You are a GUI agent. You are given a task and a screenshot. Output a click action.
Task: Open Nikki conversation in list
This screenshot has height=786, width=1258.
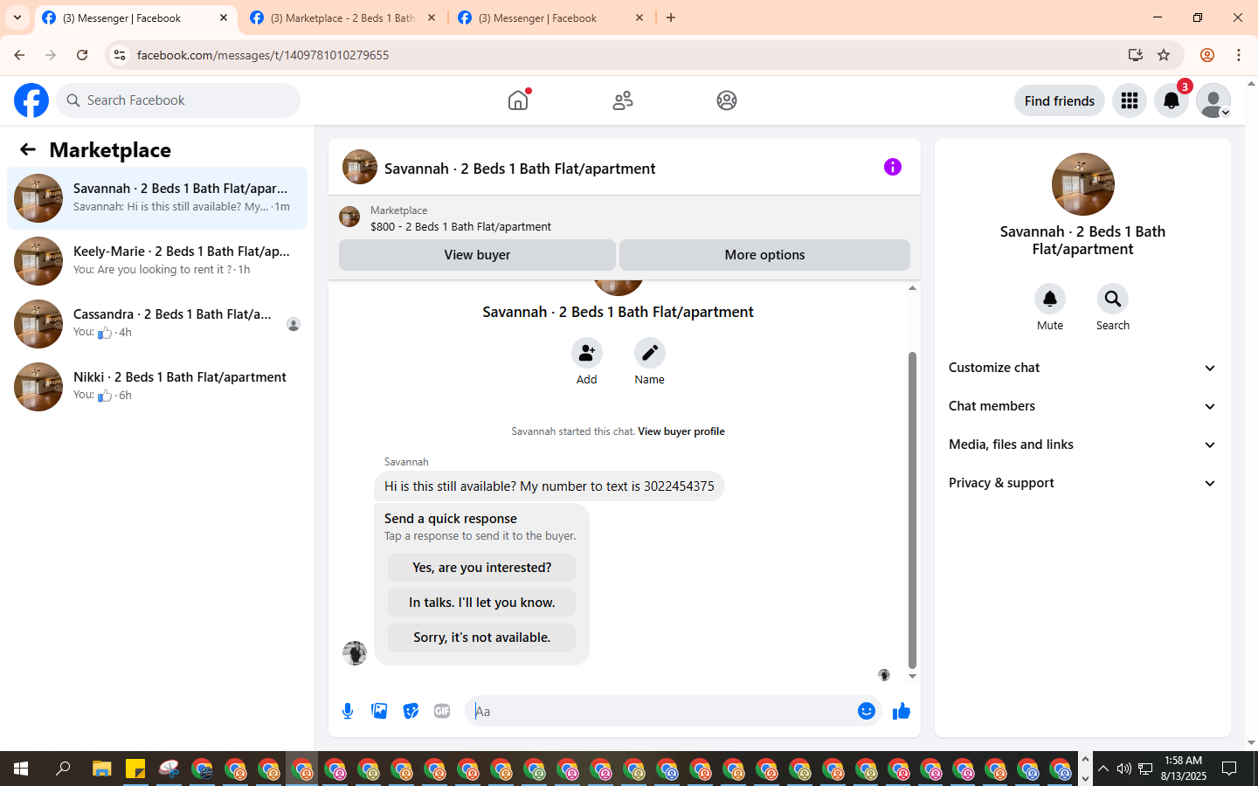pos(157,387)
